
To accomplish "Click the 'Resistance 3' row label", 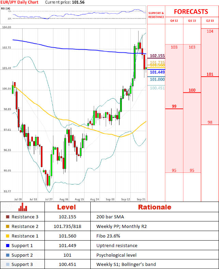I will [x=25, y=217].
